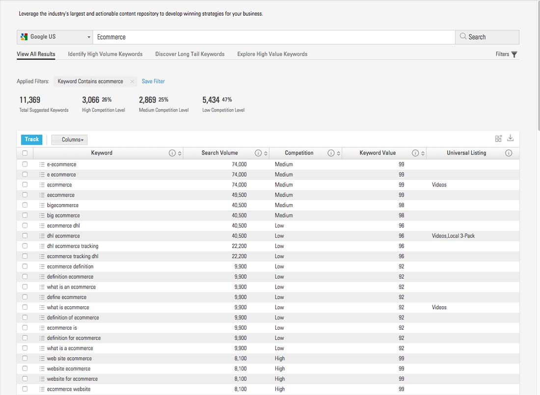
Task: Sort by Keyword Value column arrows
Action: pyautogui.click(x=423, y=153)
